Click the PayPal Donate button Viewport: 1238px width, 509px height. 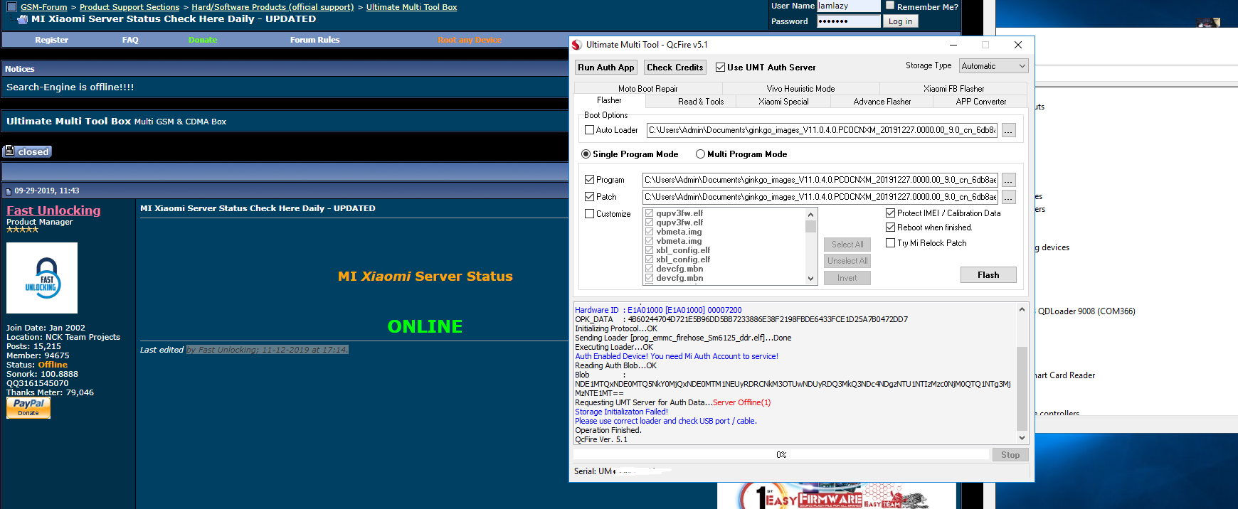click(28, 407)
